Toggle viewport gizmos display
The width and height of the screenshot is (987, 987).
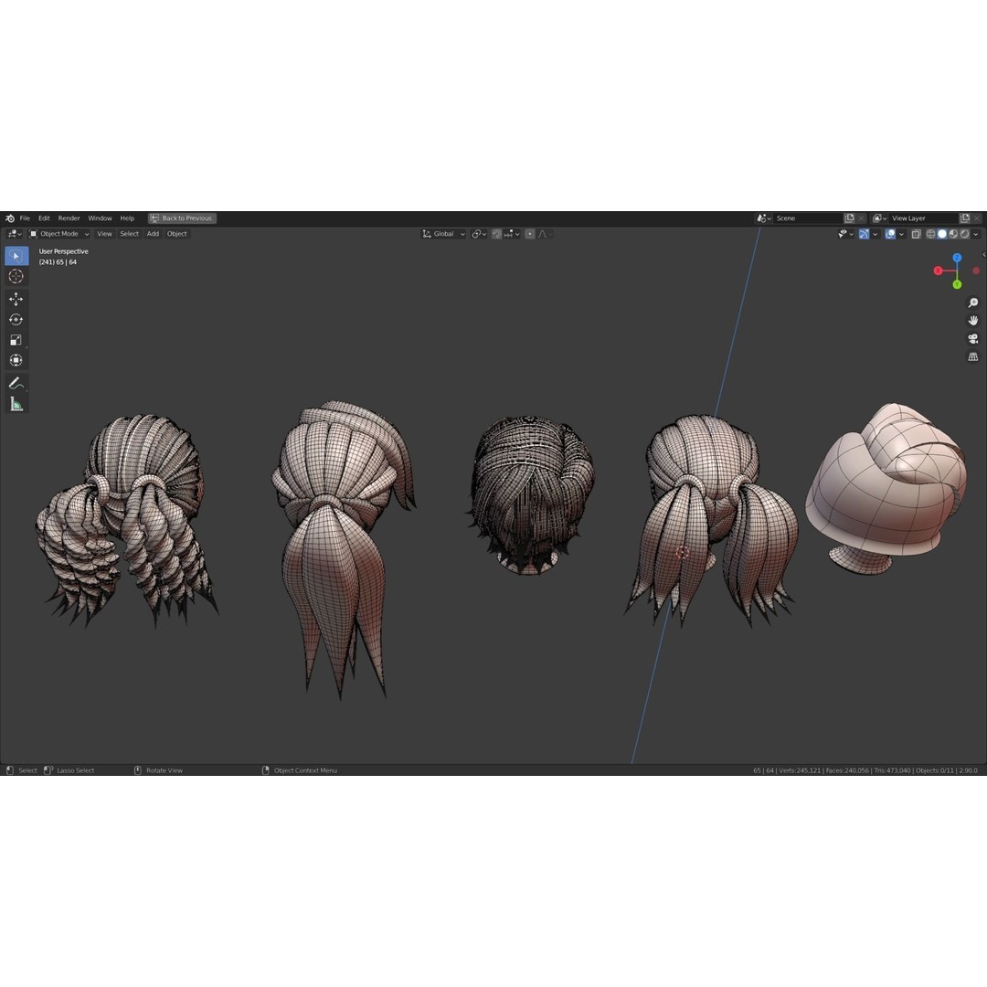click(865, 234)
